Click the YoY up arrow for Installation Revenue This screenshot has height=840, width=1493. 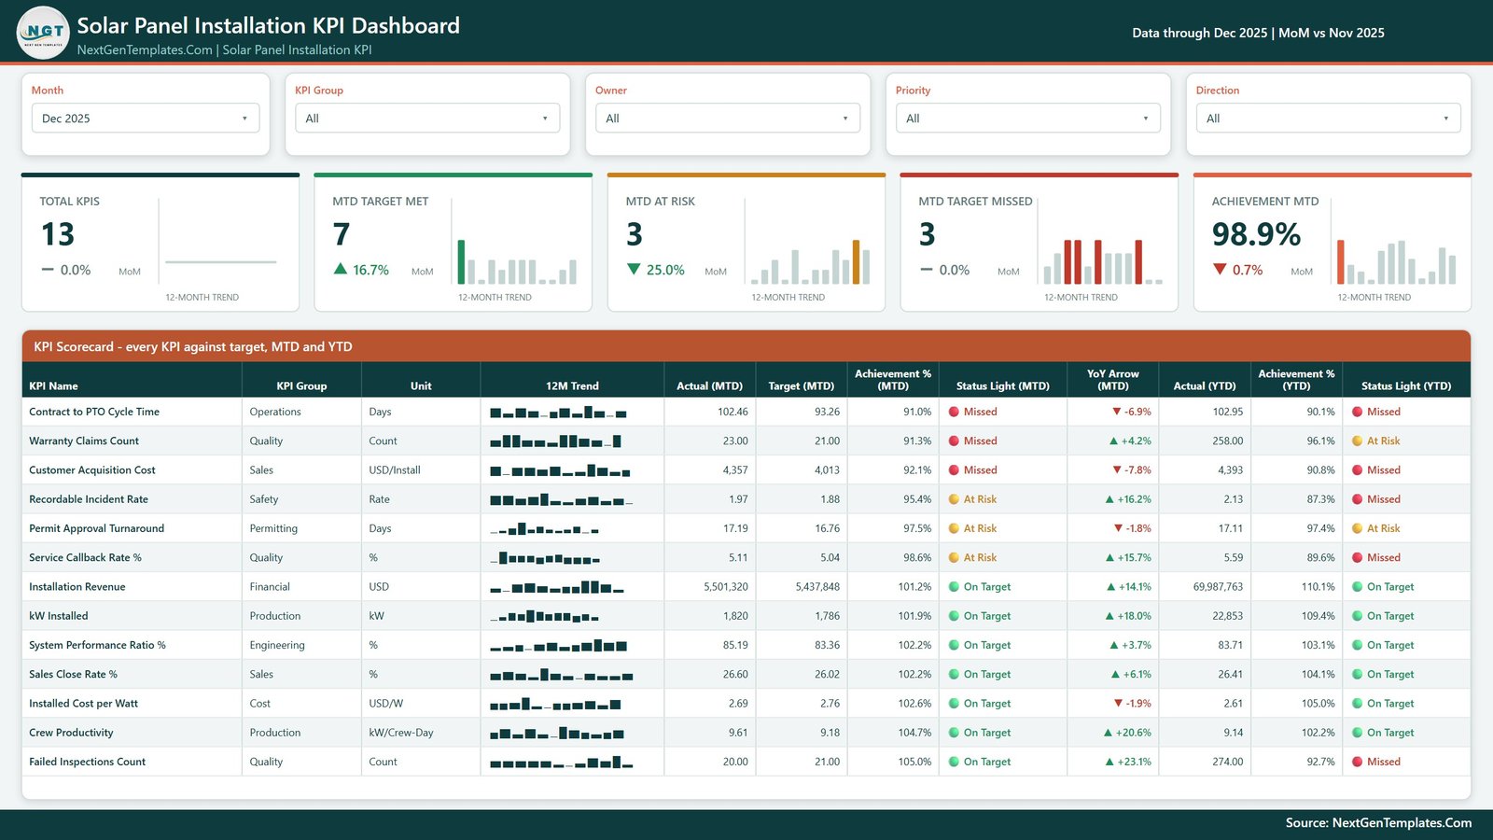pos(1110,587)
